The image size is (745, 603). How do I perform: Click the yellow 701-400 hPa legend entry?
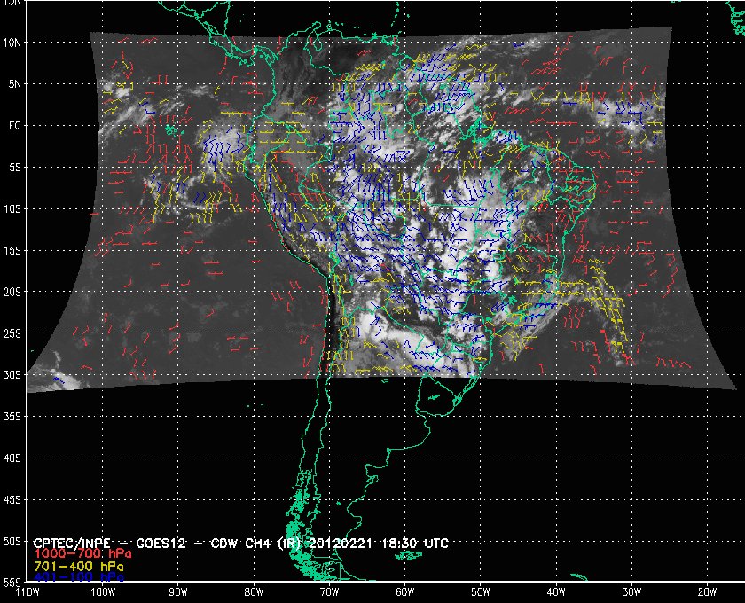point(79,567)
